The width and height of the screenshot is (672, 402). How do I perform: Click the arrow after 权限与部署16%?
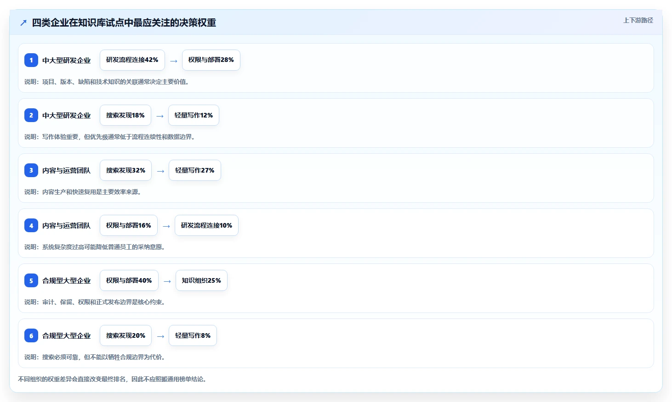(166, 226)
